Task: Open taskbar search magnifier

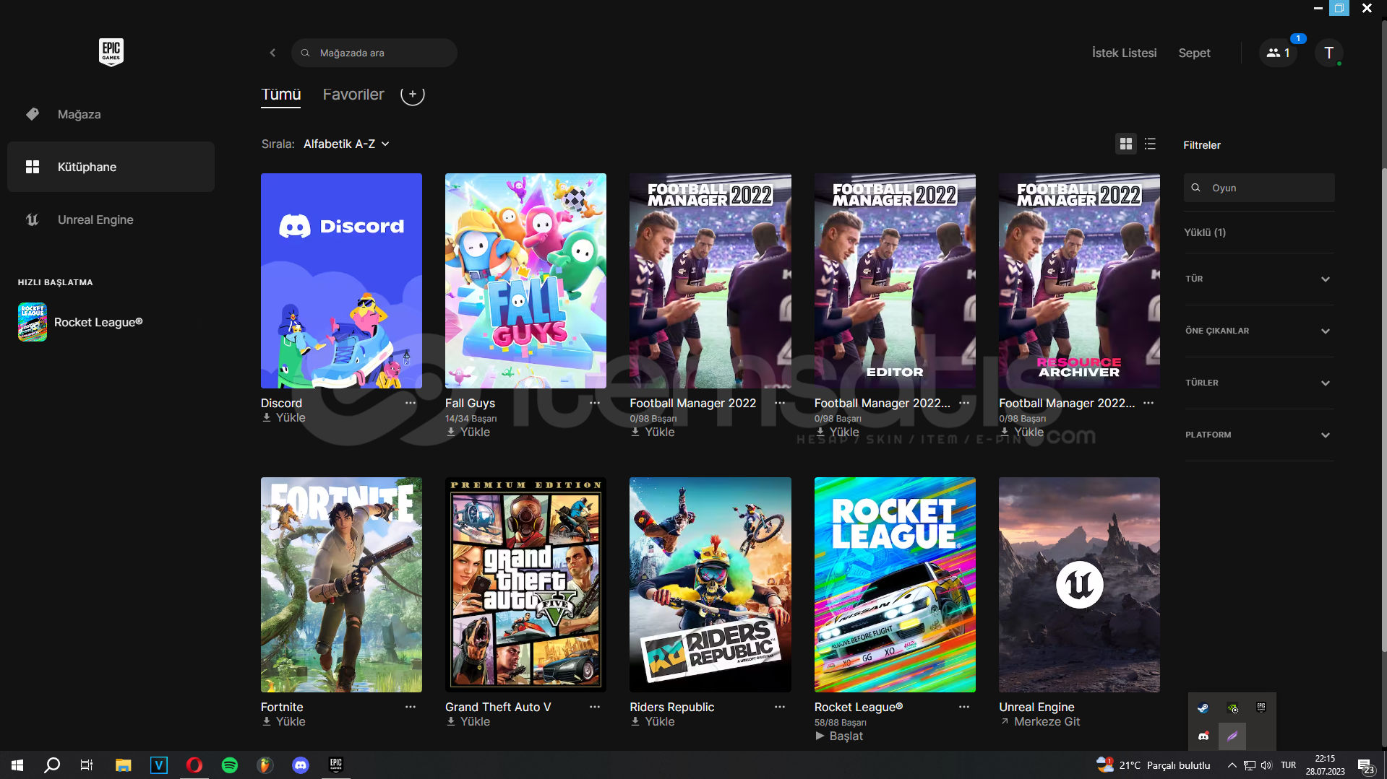Action: (x=52, y=765)
